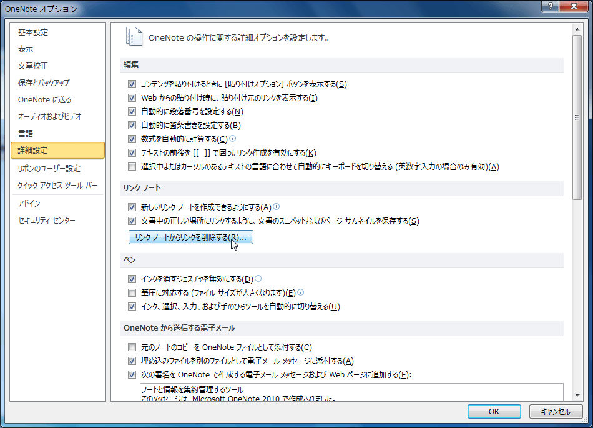
Task: Select the 詳細設定 category
Action: pos(57,150)
